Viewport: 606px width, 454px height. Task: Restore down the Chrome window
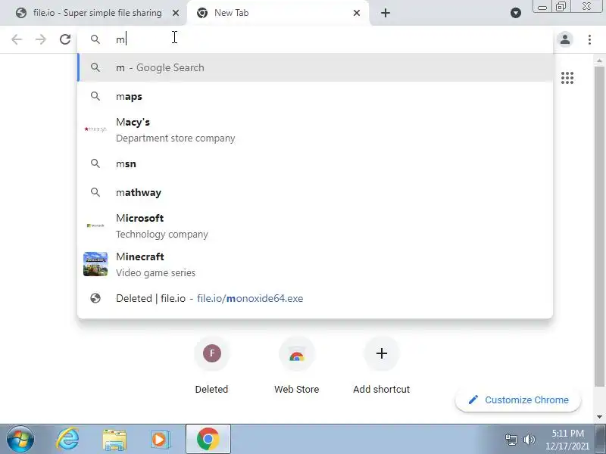point(561,7)
